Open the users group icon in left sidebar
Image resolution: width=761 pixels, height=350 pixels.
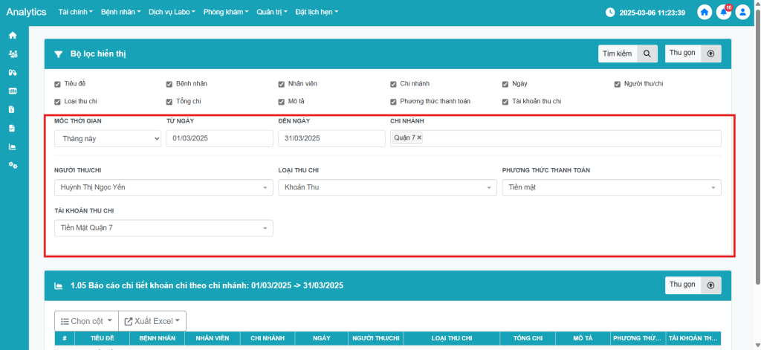point(13,54)
